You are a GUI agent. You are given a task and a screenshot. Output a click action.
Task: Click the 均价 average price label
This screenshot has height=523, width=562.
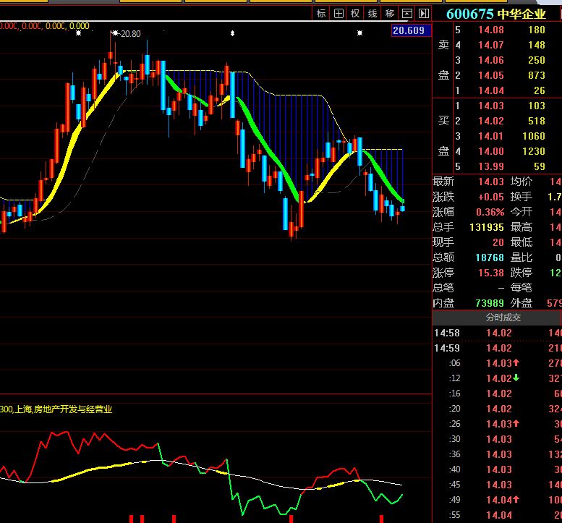coord(521,182)
